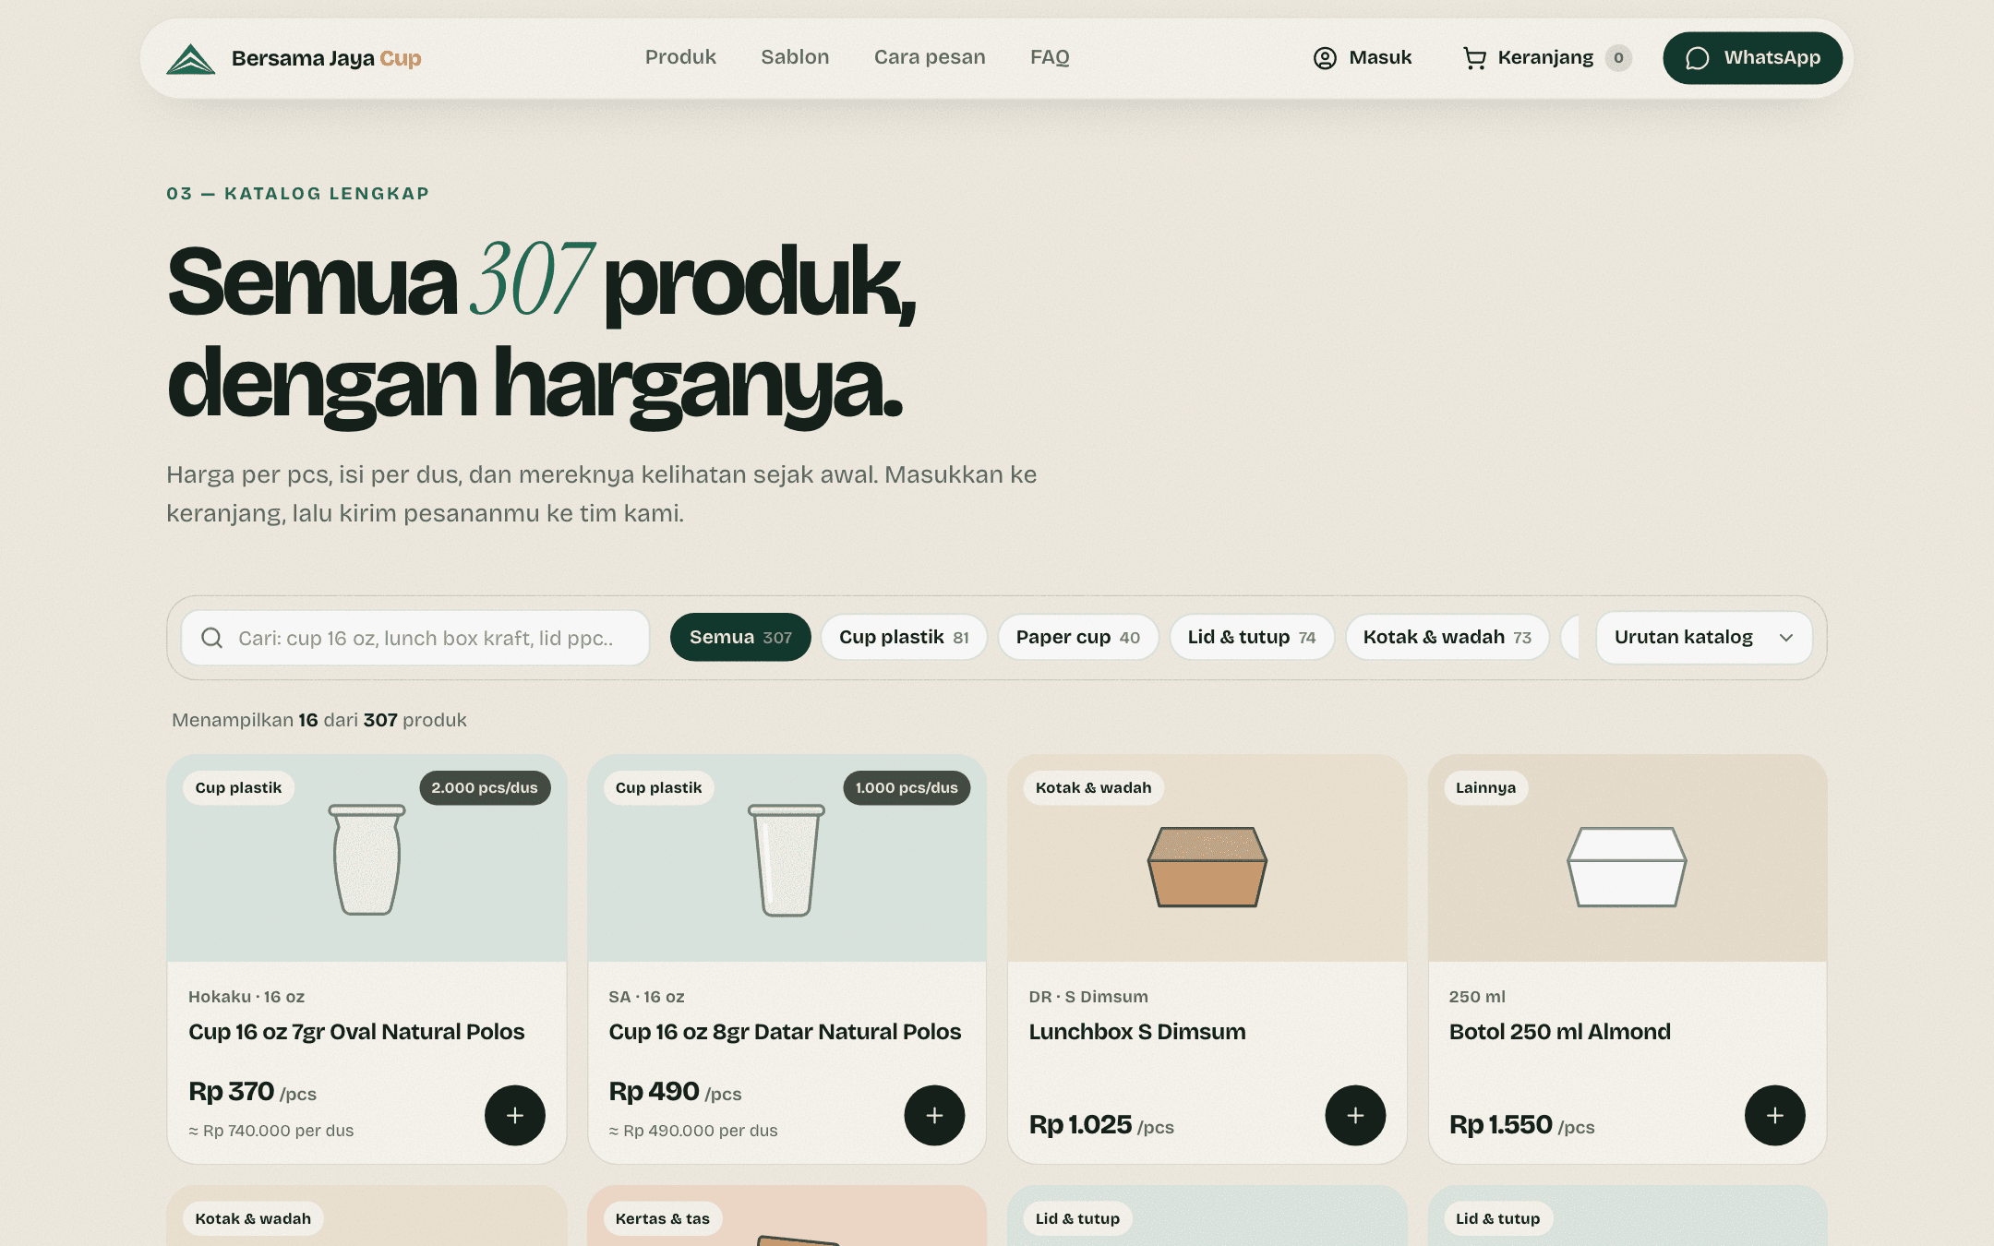Image resolution: width=1994 pixels, height=1246 pixels.
Task: Click the Bersama Jaya Cup logo triangle icon
Action: 190,59
